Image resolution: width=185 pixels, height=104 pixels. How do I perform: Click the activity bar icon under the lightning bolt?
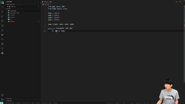pos(2,49)
